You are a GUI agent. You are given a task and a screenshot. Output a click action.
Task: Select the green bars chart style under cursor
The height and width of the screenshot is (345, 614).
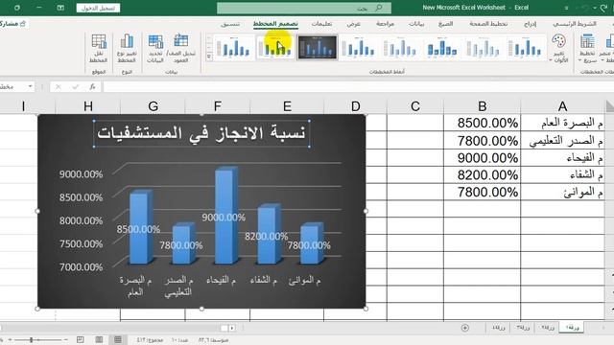point(275,47)
